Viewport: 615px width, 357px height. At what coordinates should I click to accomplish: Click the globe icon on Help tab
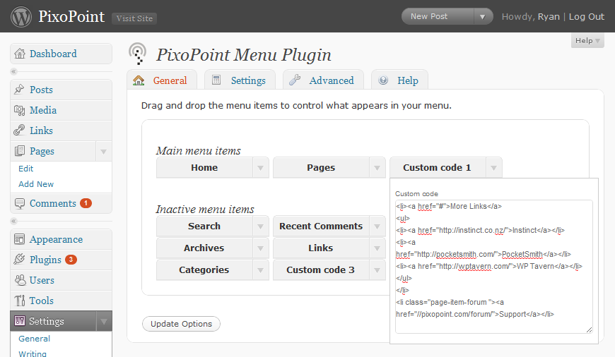point(383,80)
